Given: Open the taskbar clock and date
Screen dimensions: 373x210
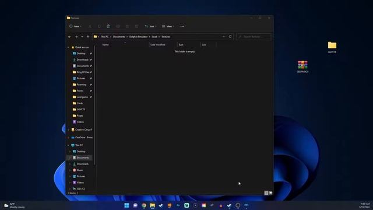Looking at the screenshot, I should click(x=365, y=205).
